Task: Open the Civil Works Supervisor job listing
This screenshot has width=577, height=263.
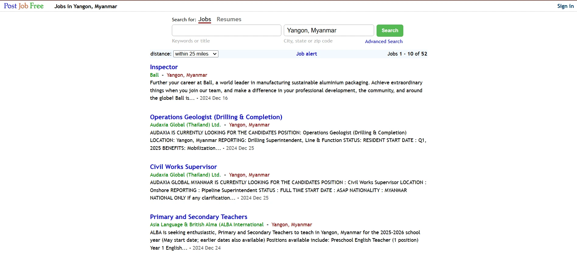Action: (183, 167)
